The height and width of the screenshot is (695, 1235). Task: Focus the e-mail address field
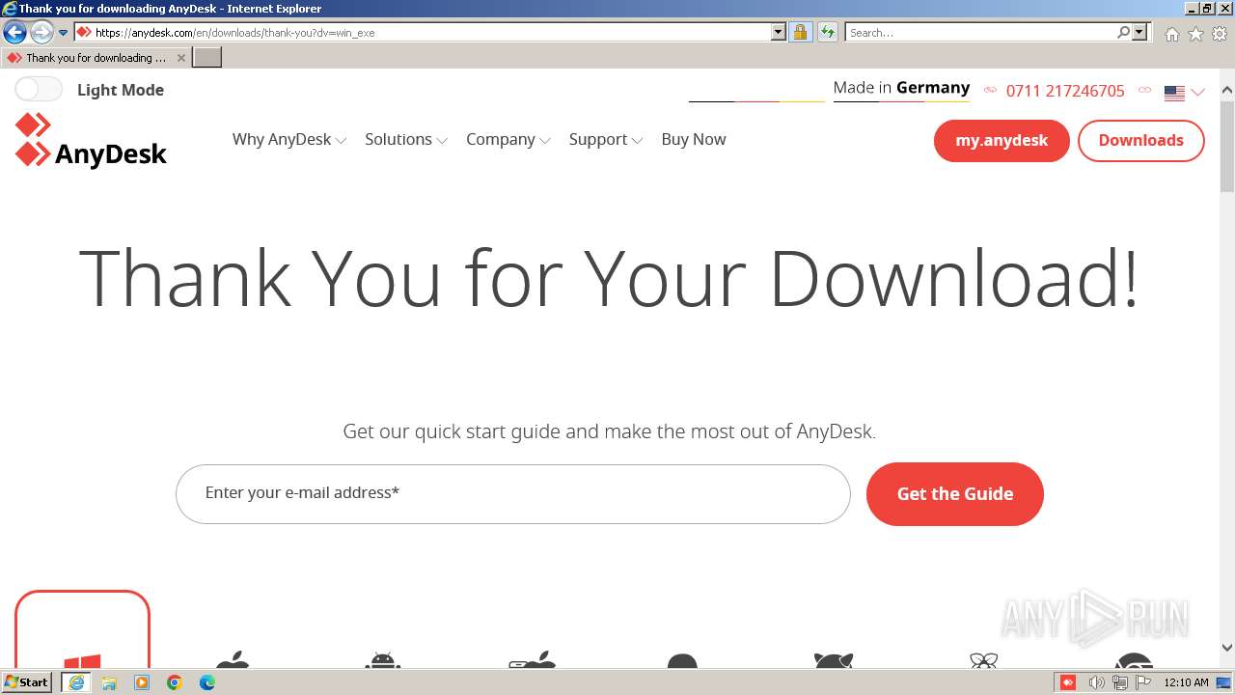click(x=512, y=493)
